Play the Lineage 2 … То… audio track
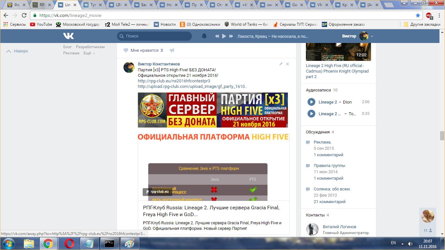 [311, 114]
